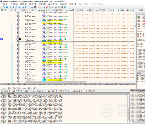Select the lea eax [ebp-12E0] instruction

(x=55, y=56)
